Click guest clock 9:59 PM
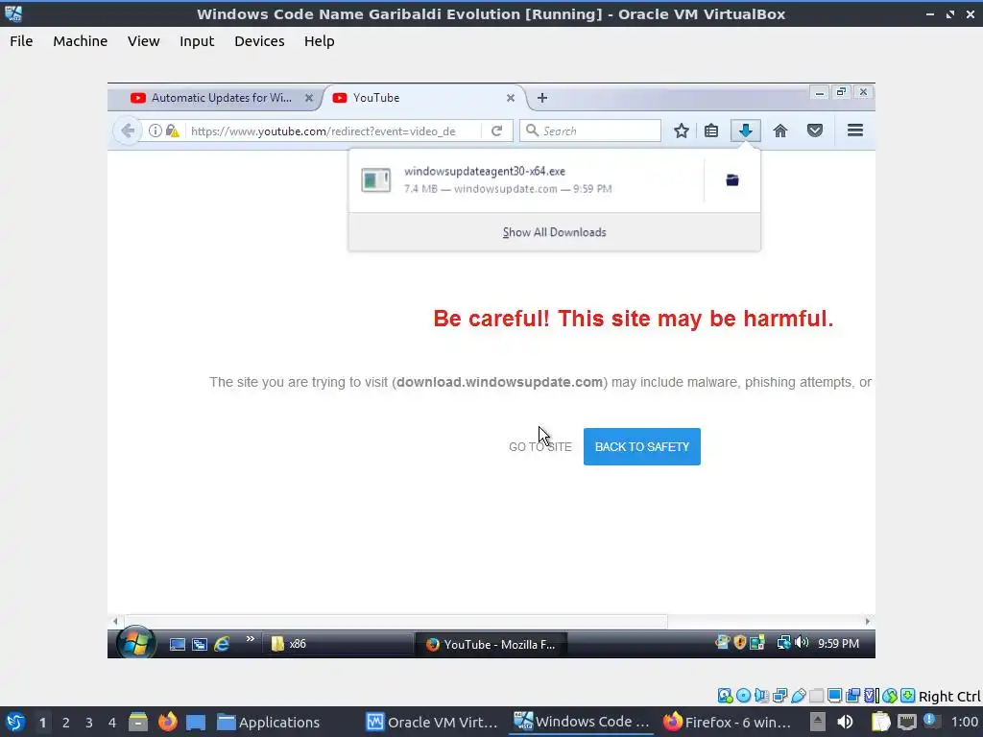Viewport: 983px width, 737px height. tap(838, 644)
